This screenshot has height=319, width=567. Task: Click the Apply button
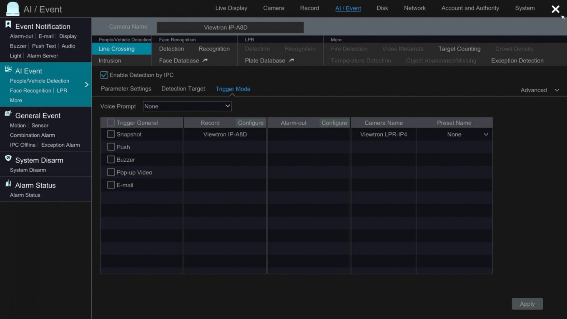[527, 304]
